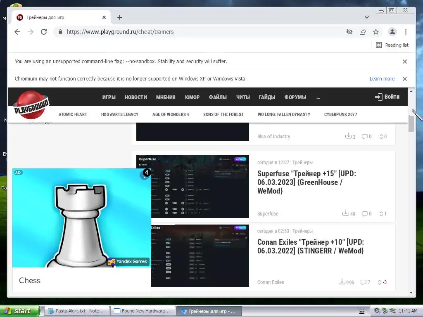Open WO LONG: FALLEN DYNASTY link

284,114
